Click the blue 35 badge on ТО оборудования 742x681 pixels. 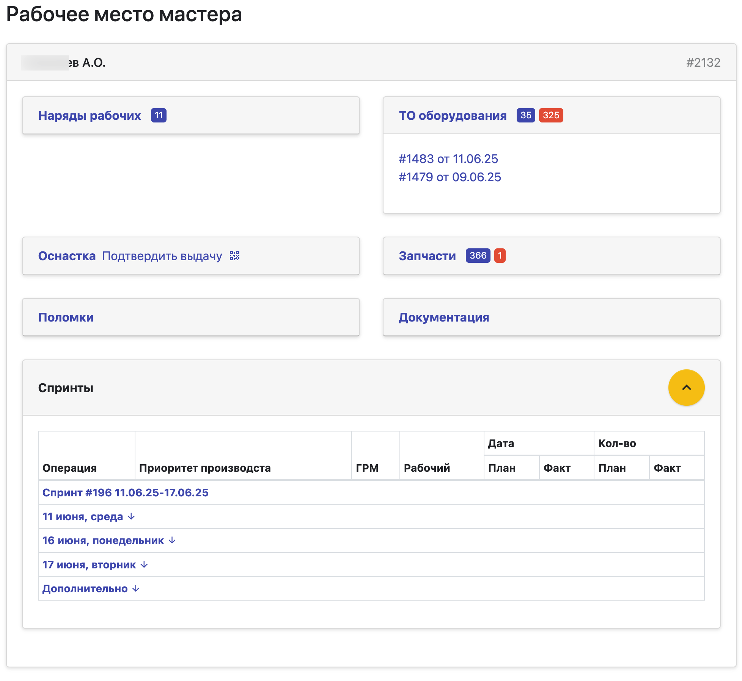[526, 115]
